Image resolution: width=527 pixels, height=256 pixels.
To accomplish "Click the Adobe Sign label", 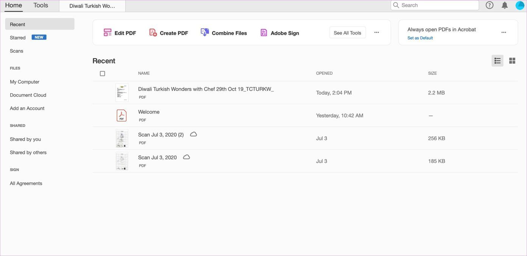I will [285, 33].
